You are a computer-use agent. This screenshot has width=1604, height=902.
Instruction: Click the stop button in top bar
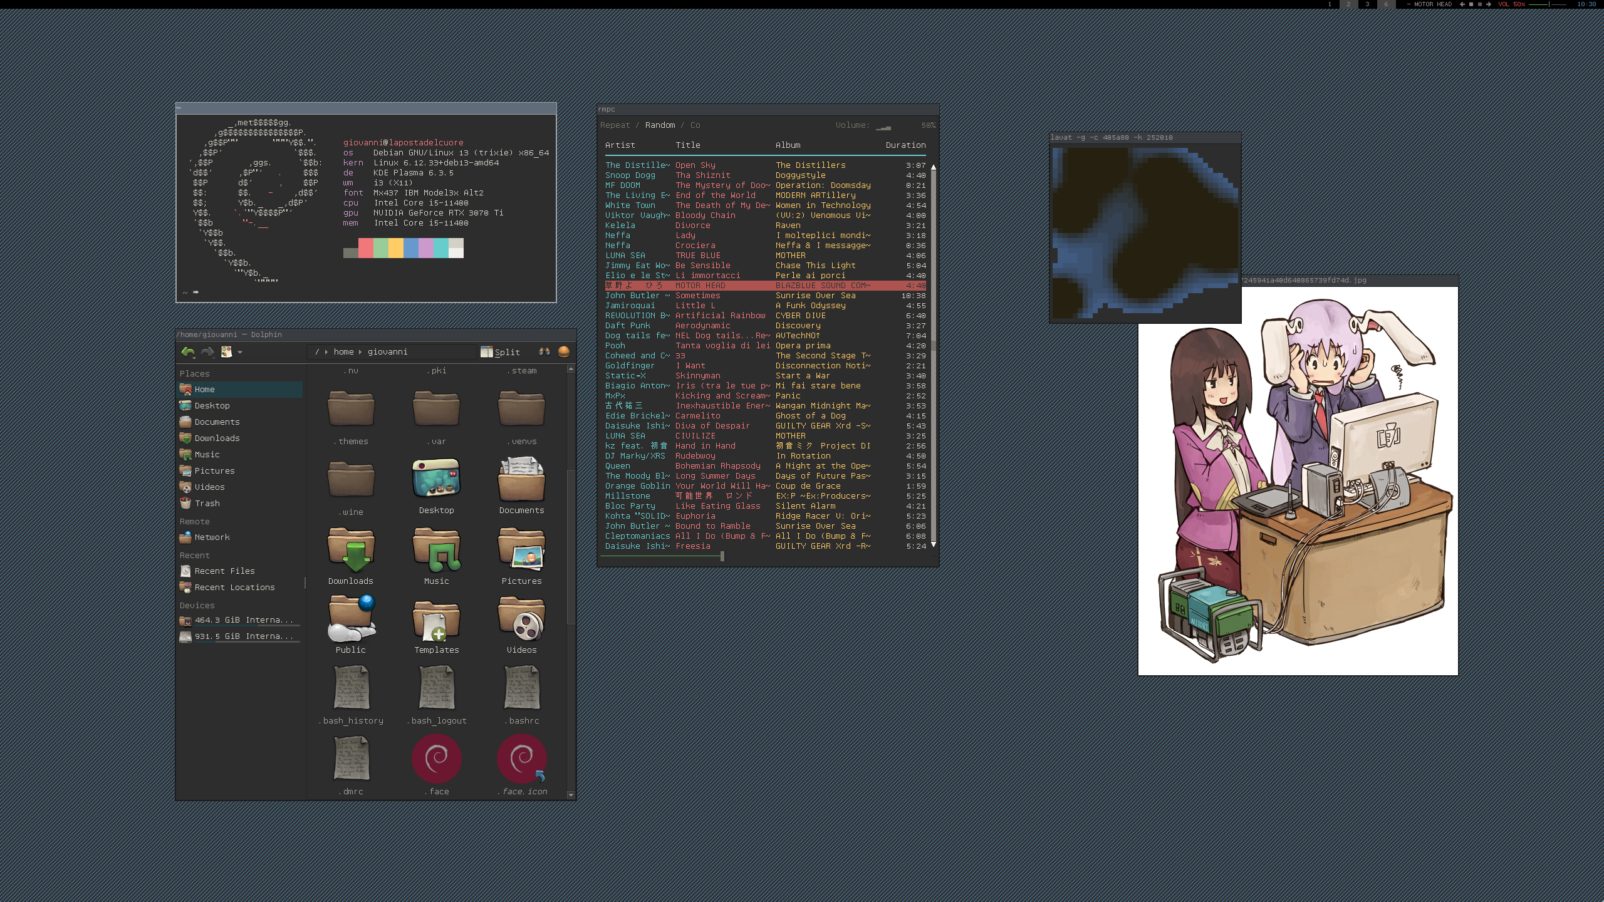1471,4
